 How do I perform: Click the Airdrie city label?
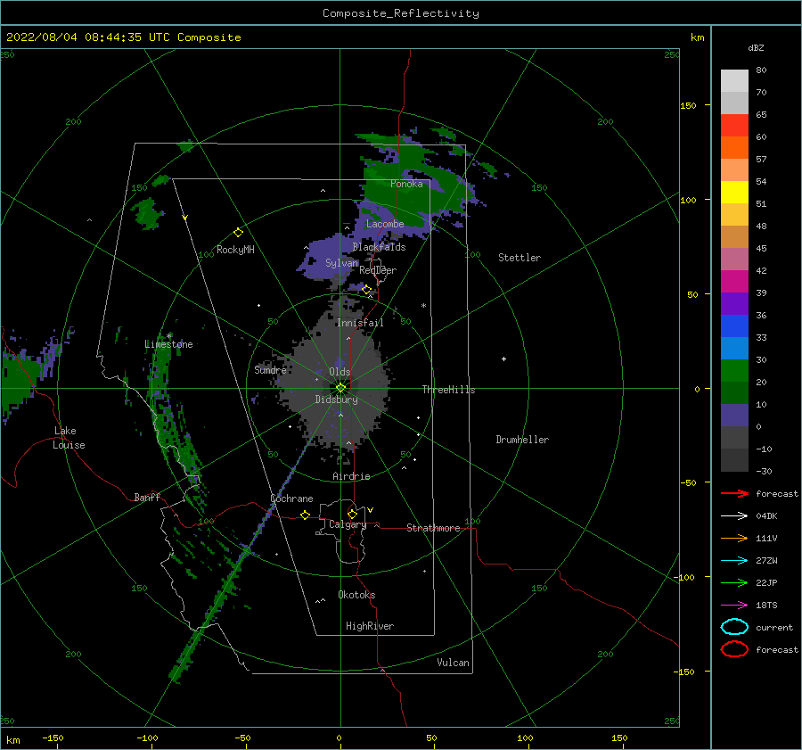[x=351, y=476]
